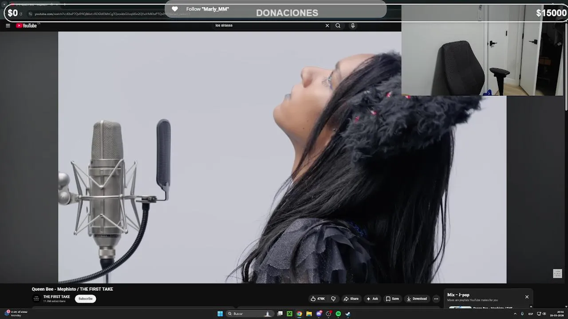Open the OBS Studio taskbar icon
Screen dimensions: 568x319
pos(328,314)
